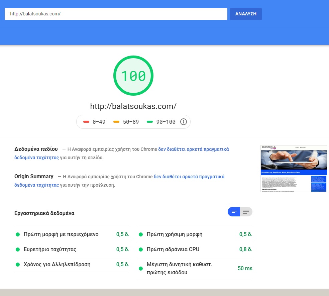Click the green dot beside Πρώτη αδράνεια CPU
Screen dimensions: 329x296
(x=141, y=250)
